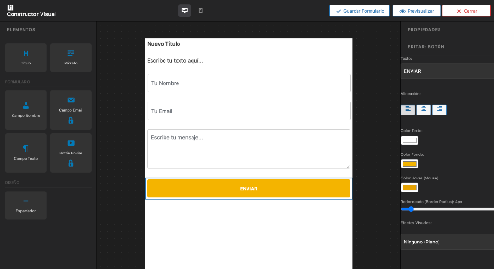
Task: Insert the Campo Texto element
Action: [x=26, y=153]
